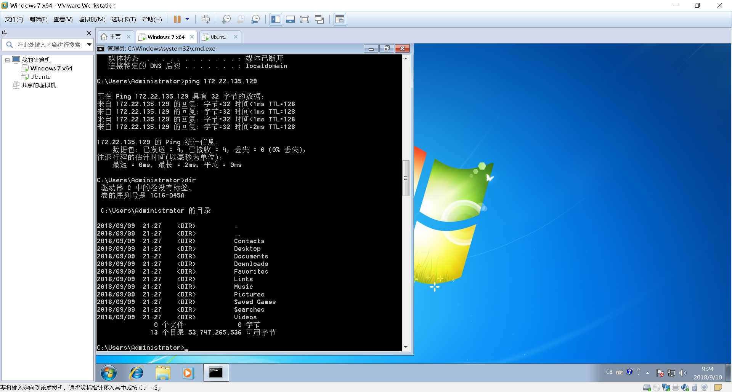Click the Send Ctrl+Alt+Del toolbar icon
Image resolution: width=732 pixels, height=392 pixels.
click(205, 19)
